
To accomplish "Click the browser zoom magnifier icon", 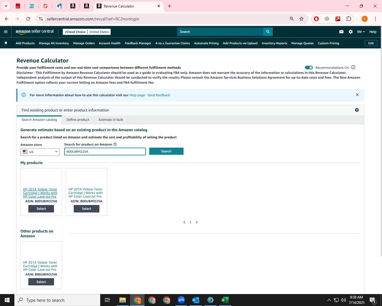I will click(x=292, y=19).
